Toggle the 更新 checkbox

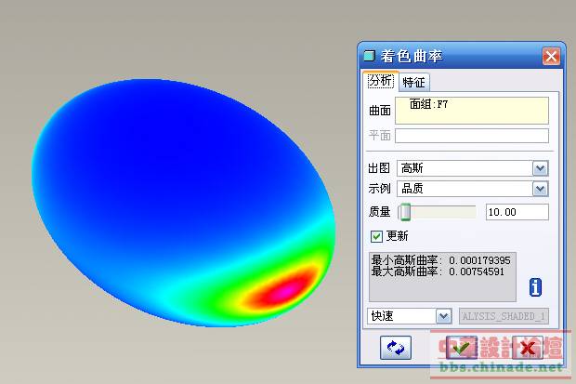pos(376,236)
